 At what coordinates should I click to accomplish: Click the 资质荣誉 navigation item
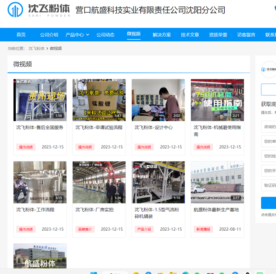(x=218, y=35)
